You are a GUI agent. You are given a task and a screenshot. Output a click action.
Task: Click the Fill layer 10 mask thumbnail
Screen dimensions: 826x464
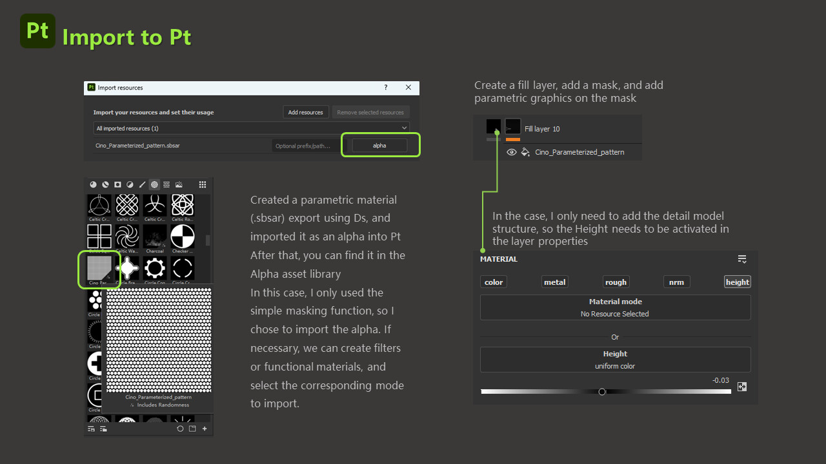(x=513, y=126)
